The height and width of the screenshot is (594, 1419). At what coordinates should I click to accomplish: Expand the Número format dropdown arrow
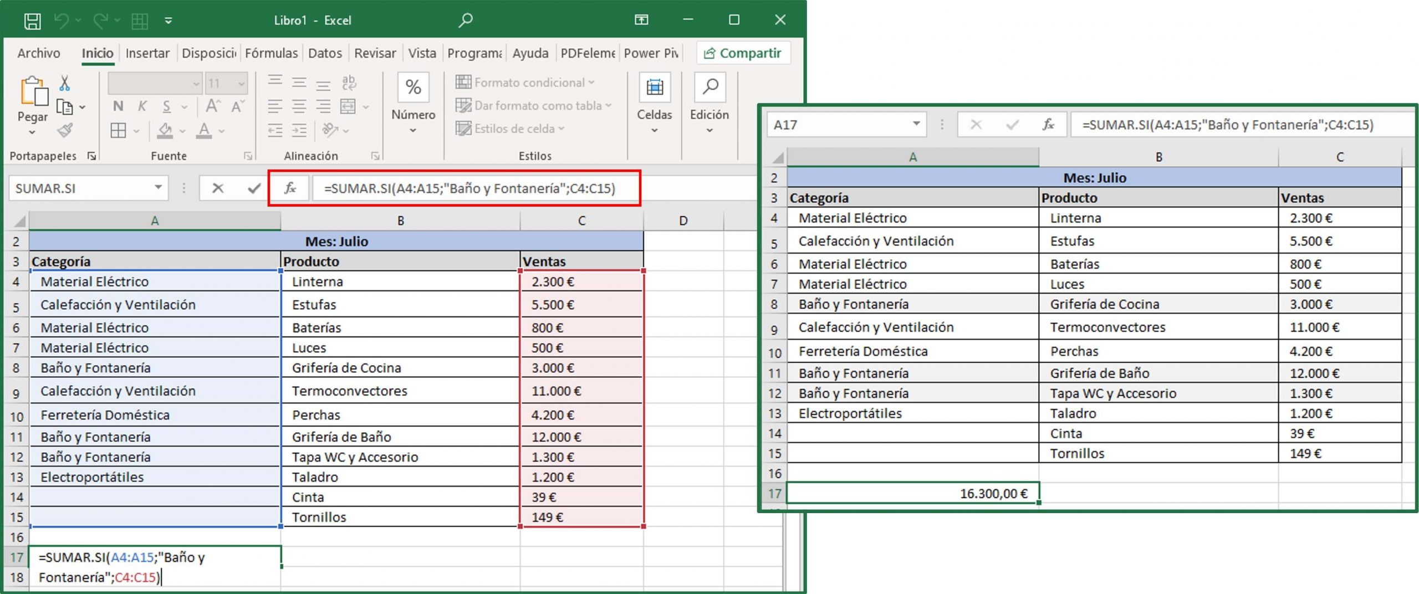(412, 130)
